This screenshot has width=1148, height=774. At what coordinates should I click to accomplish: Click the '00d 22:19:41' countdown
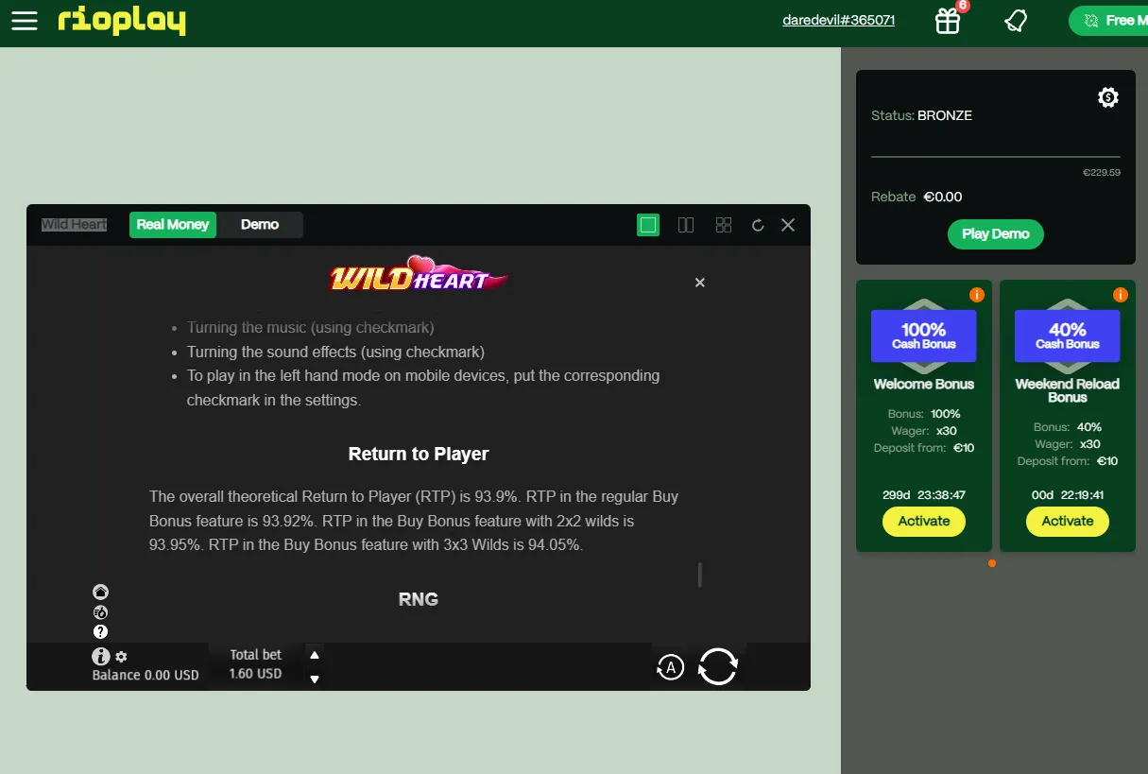[1068, 494]
